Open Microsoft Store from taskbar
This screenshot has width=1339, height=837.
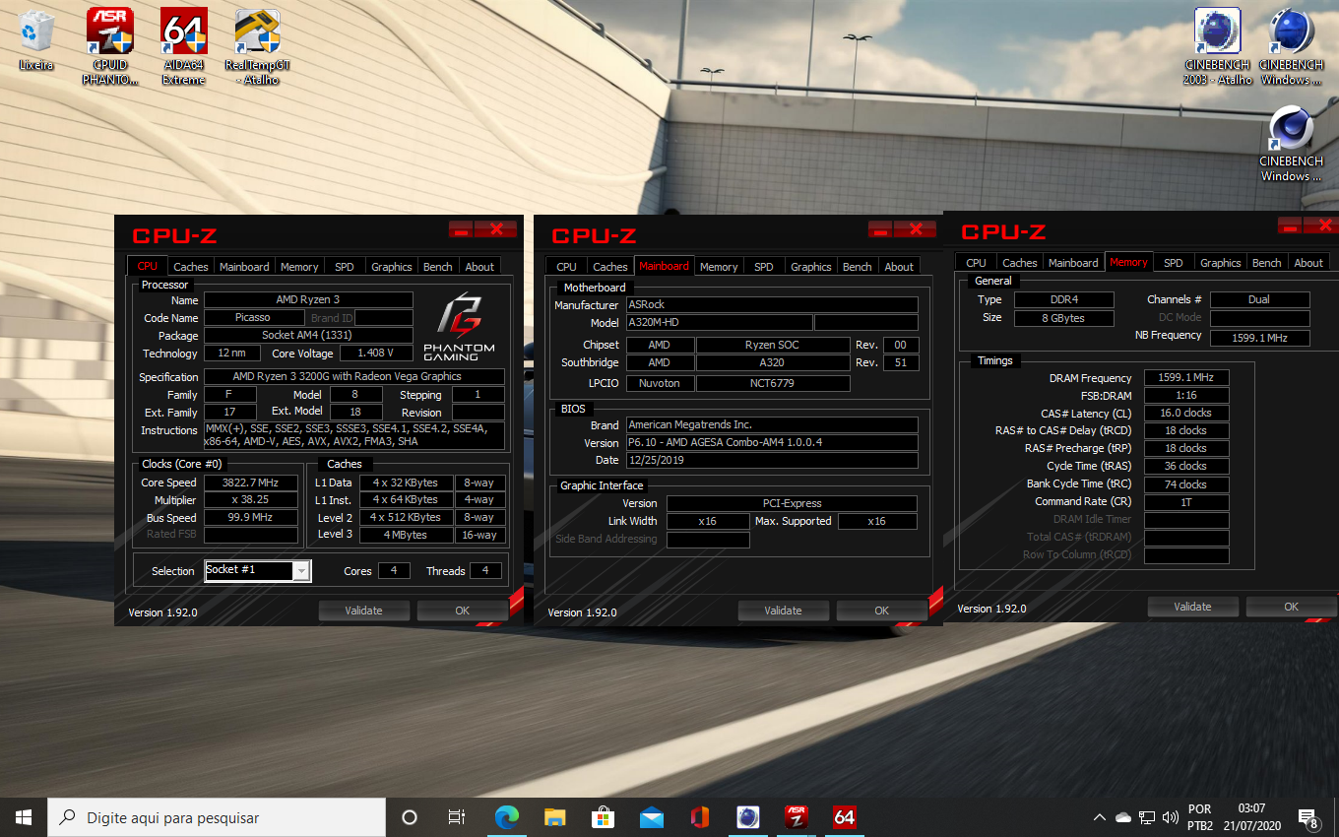click(x=604, y=817)
